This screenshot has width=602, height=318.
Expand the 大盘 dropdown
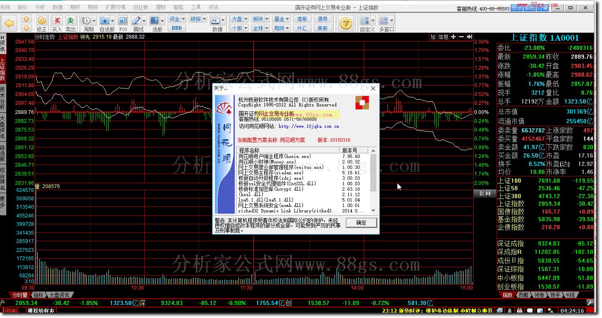point(246,19)
